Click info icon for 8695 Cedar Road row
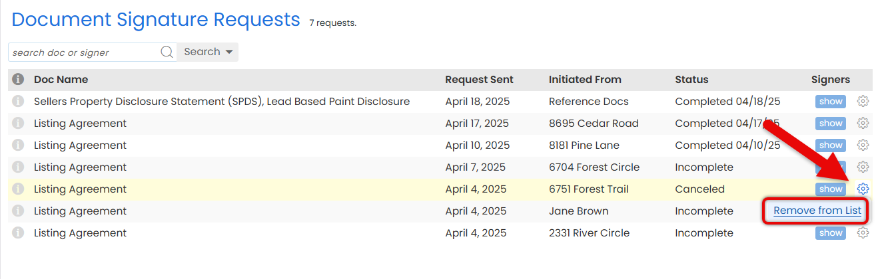The image size is (876, 279). (18, 124)
